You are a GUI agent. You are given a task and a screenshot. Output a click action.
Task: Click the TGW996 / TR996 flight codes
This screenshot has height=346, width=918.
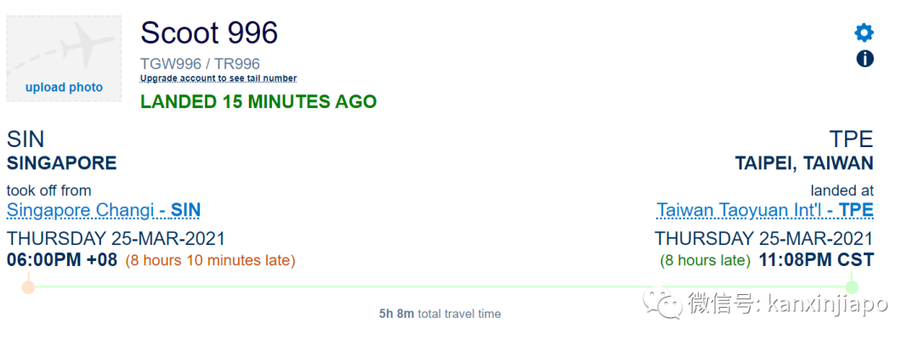pyautogui.click(x=201, y=64)
